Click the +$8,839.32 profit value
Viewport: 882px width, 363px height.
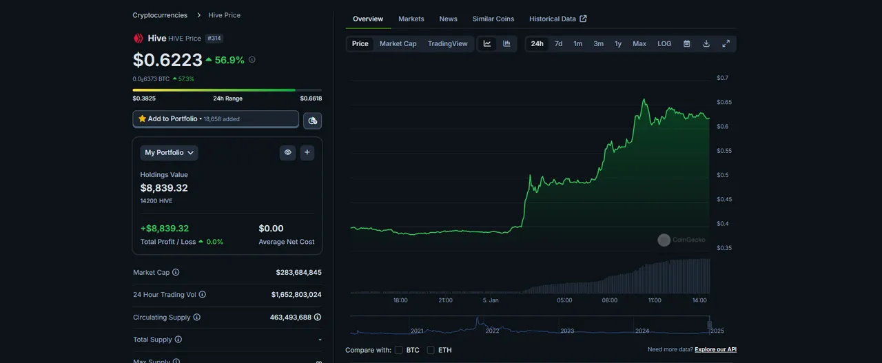click(x=165, y=229)
